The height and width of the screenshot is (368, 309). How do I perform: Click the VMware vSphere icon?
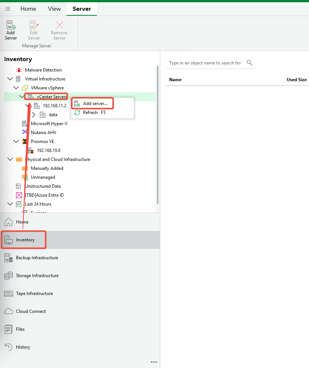pos(25,88)
